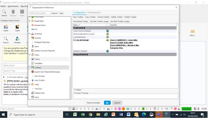This screenshot has height=118, width=208.
Task: Click the Search button beside the preferences search box
Action: 54,13
